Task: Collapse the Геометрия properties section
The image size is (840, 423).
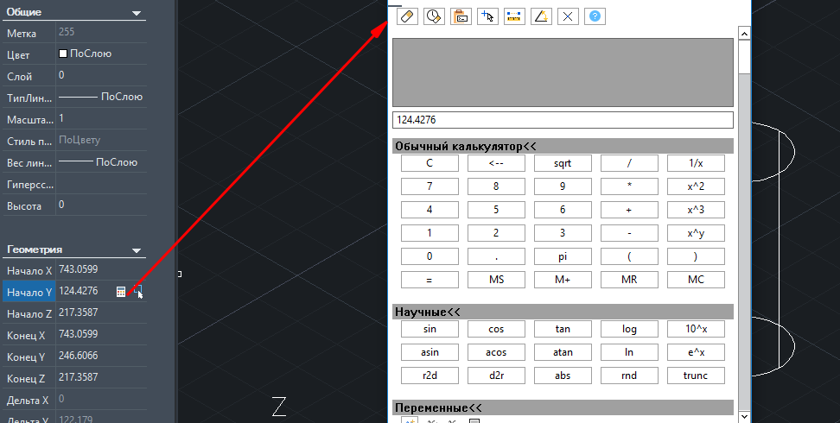Action: click(x=137, y=250)
